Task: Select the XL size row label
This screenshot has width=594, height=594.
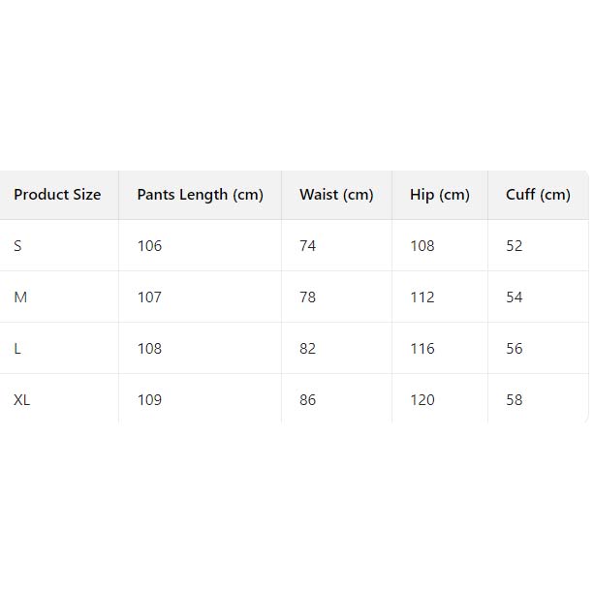Action: point(21,400)
